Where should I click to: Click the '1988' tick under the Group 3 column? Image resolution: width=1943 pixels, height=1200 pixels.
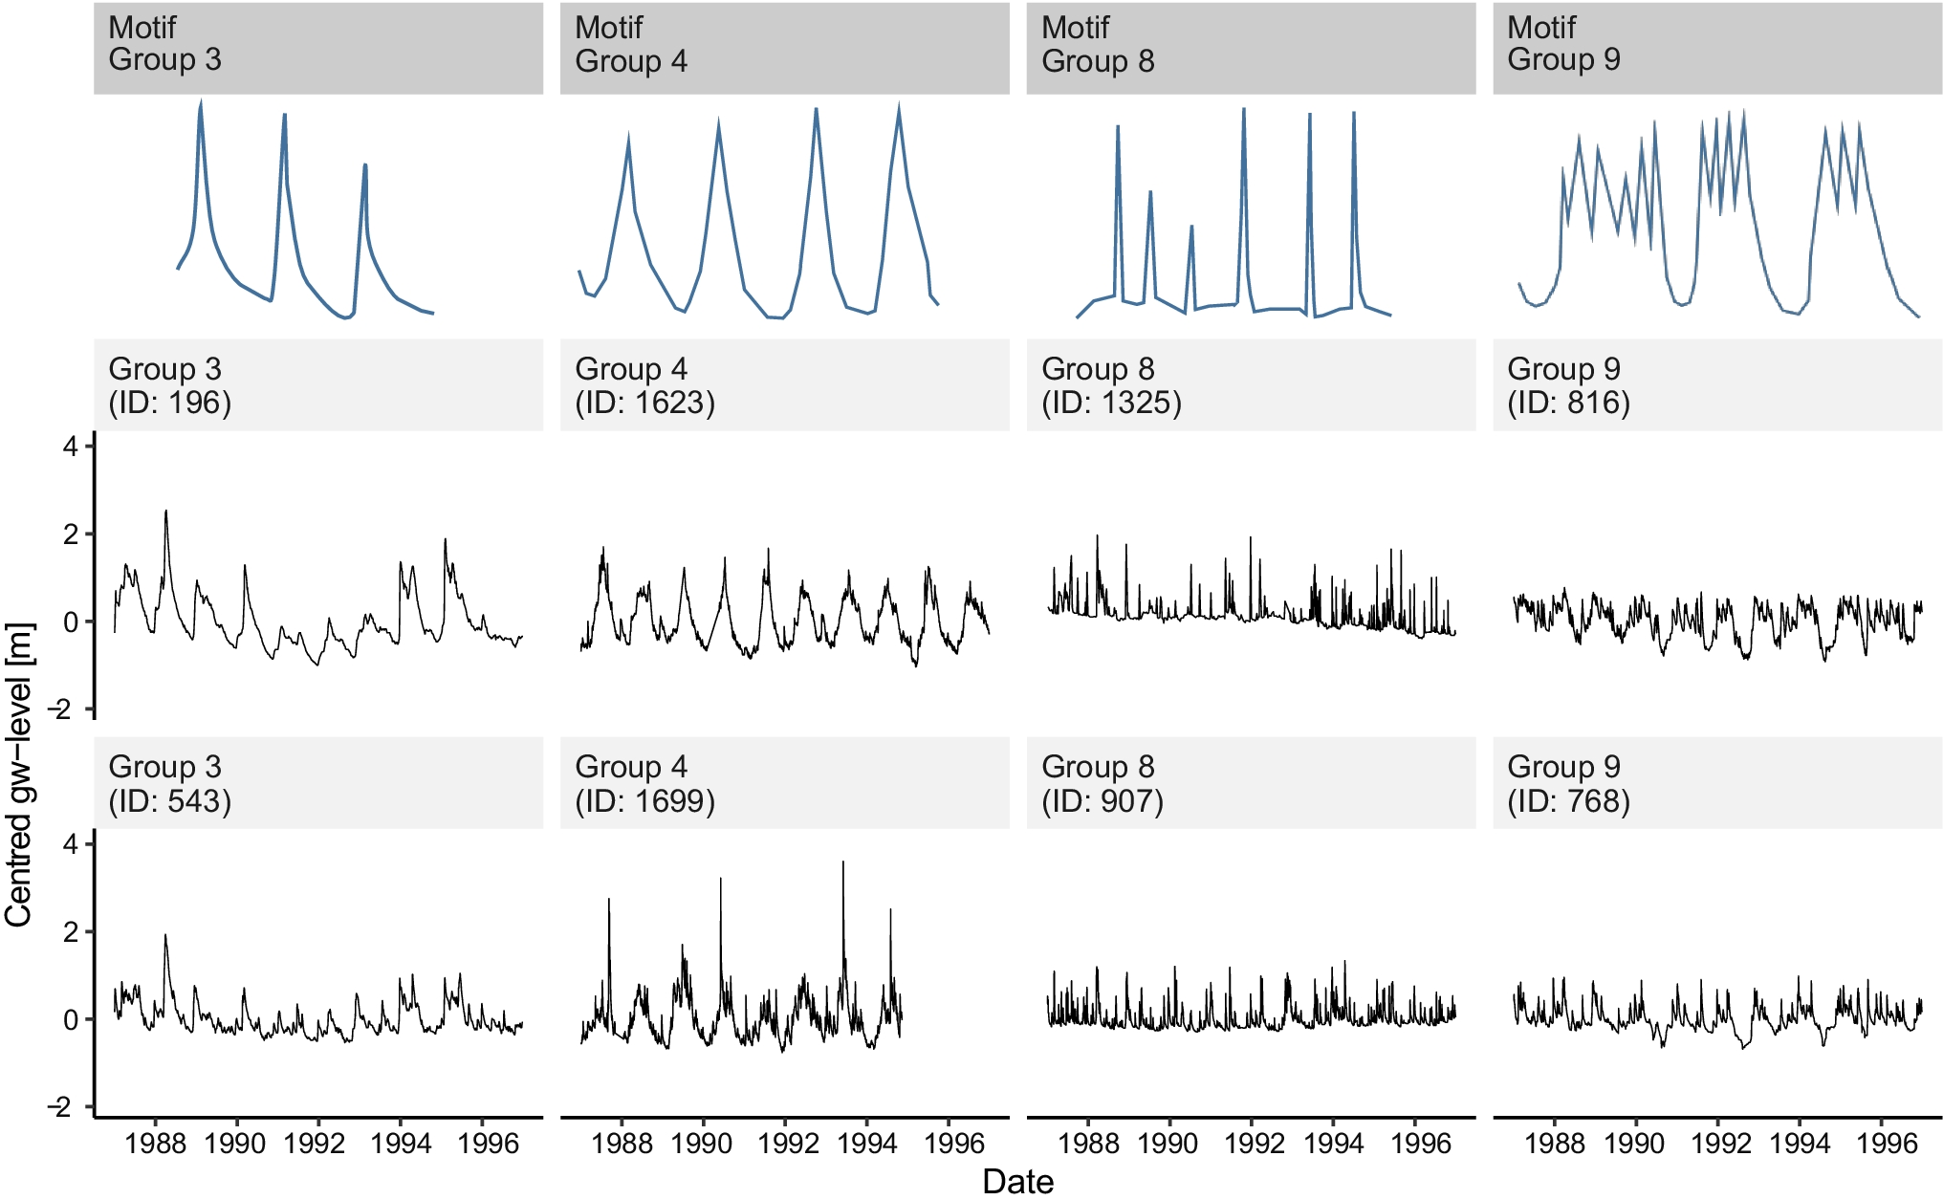coord(155,1143)
